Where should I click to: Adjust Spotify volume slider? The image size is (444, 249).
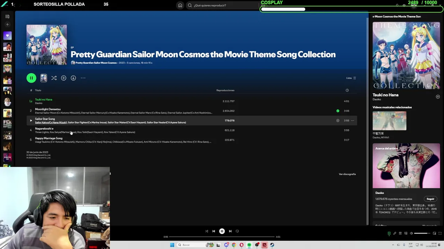click(422, 233)
